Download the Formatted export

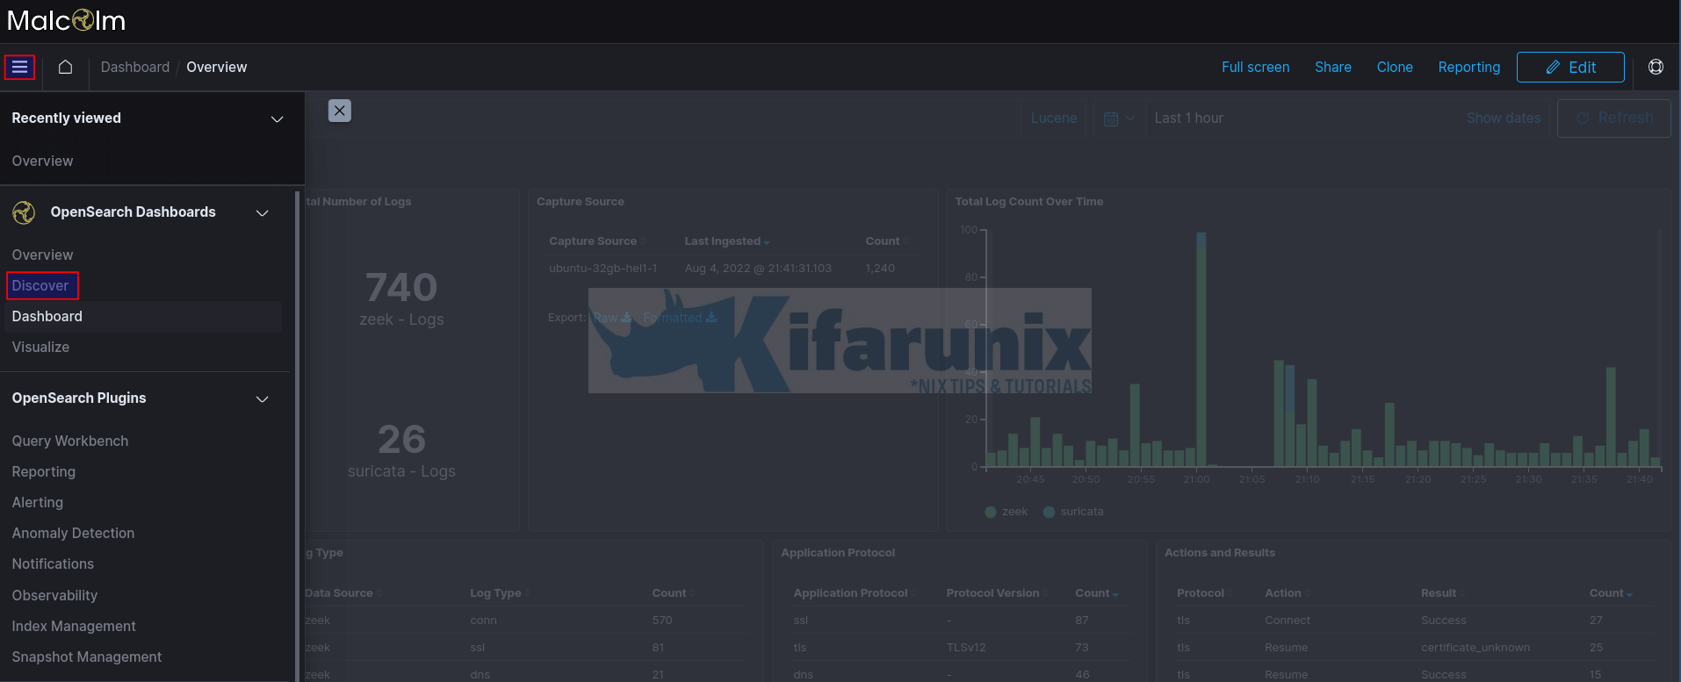(680, 318)
